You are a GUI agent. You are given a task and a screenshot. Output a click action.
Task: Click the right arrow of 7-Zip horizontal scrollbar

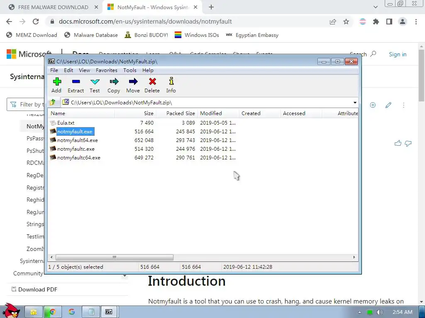pyautogui.click(x=354, y=257)
